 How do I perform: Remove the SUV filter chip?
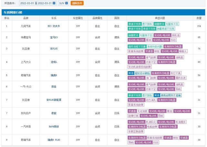point(67,3)
